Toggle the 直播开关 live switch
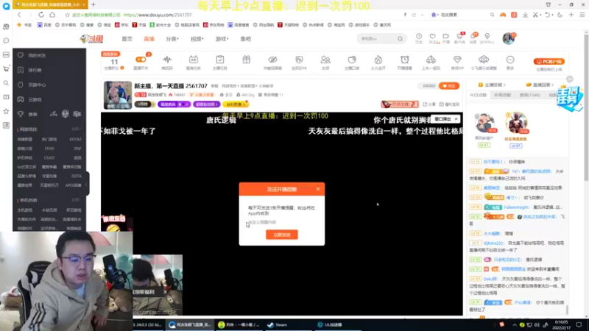589x331 pixels. coord(141,60)
